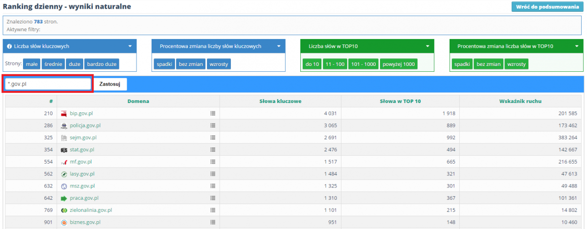This screenshot has width=587, height=229.
Task: Focus the *.gov.pl domain filter field
Action: (x=47, y=84)
